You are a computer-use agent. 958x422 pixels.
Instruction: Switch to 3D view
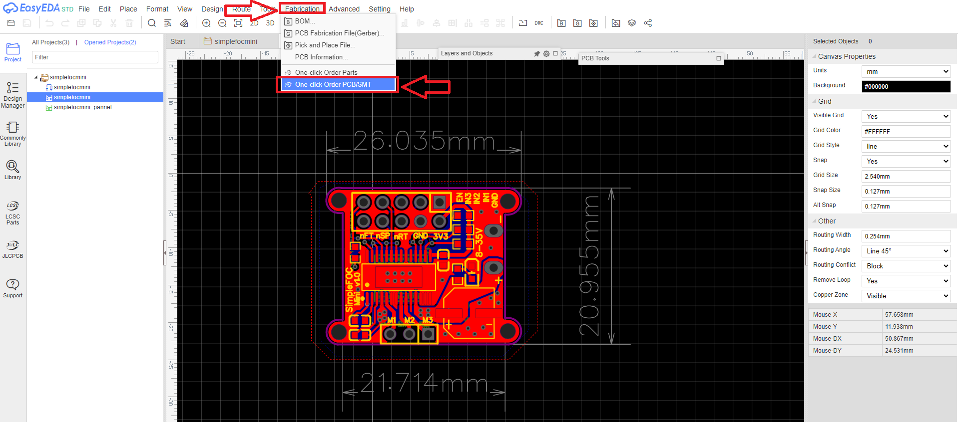(x=270, y=23)
